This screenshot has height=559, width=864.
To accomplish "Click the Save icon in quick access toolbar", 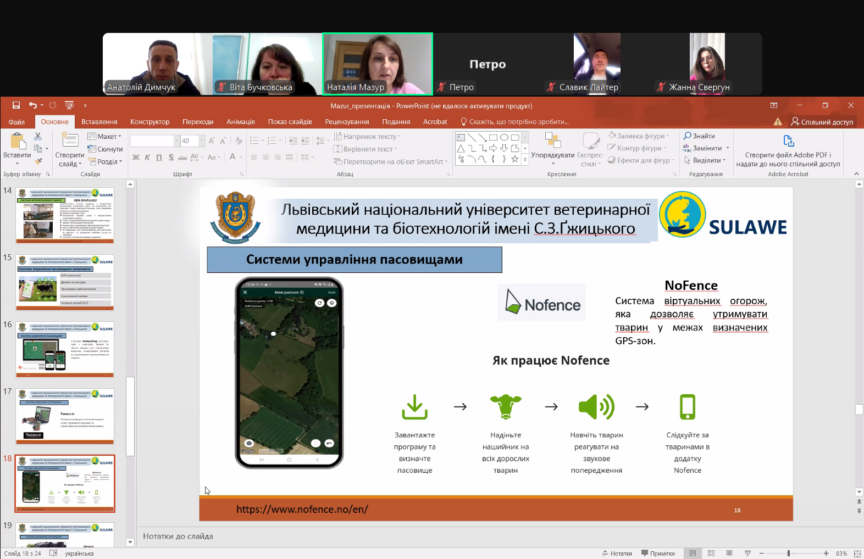I will (x=16, y=105).
